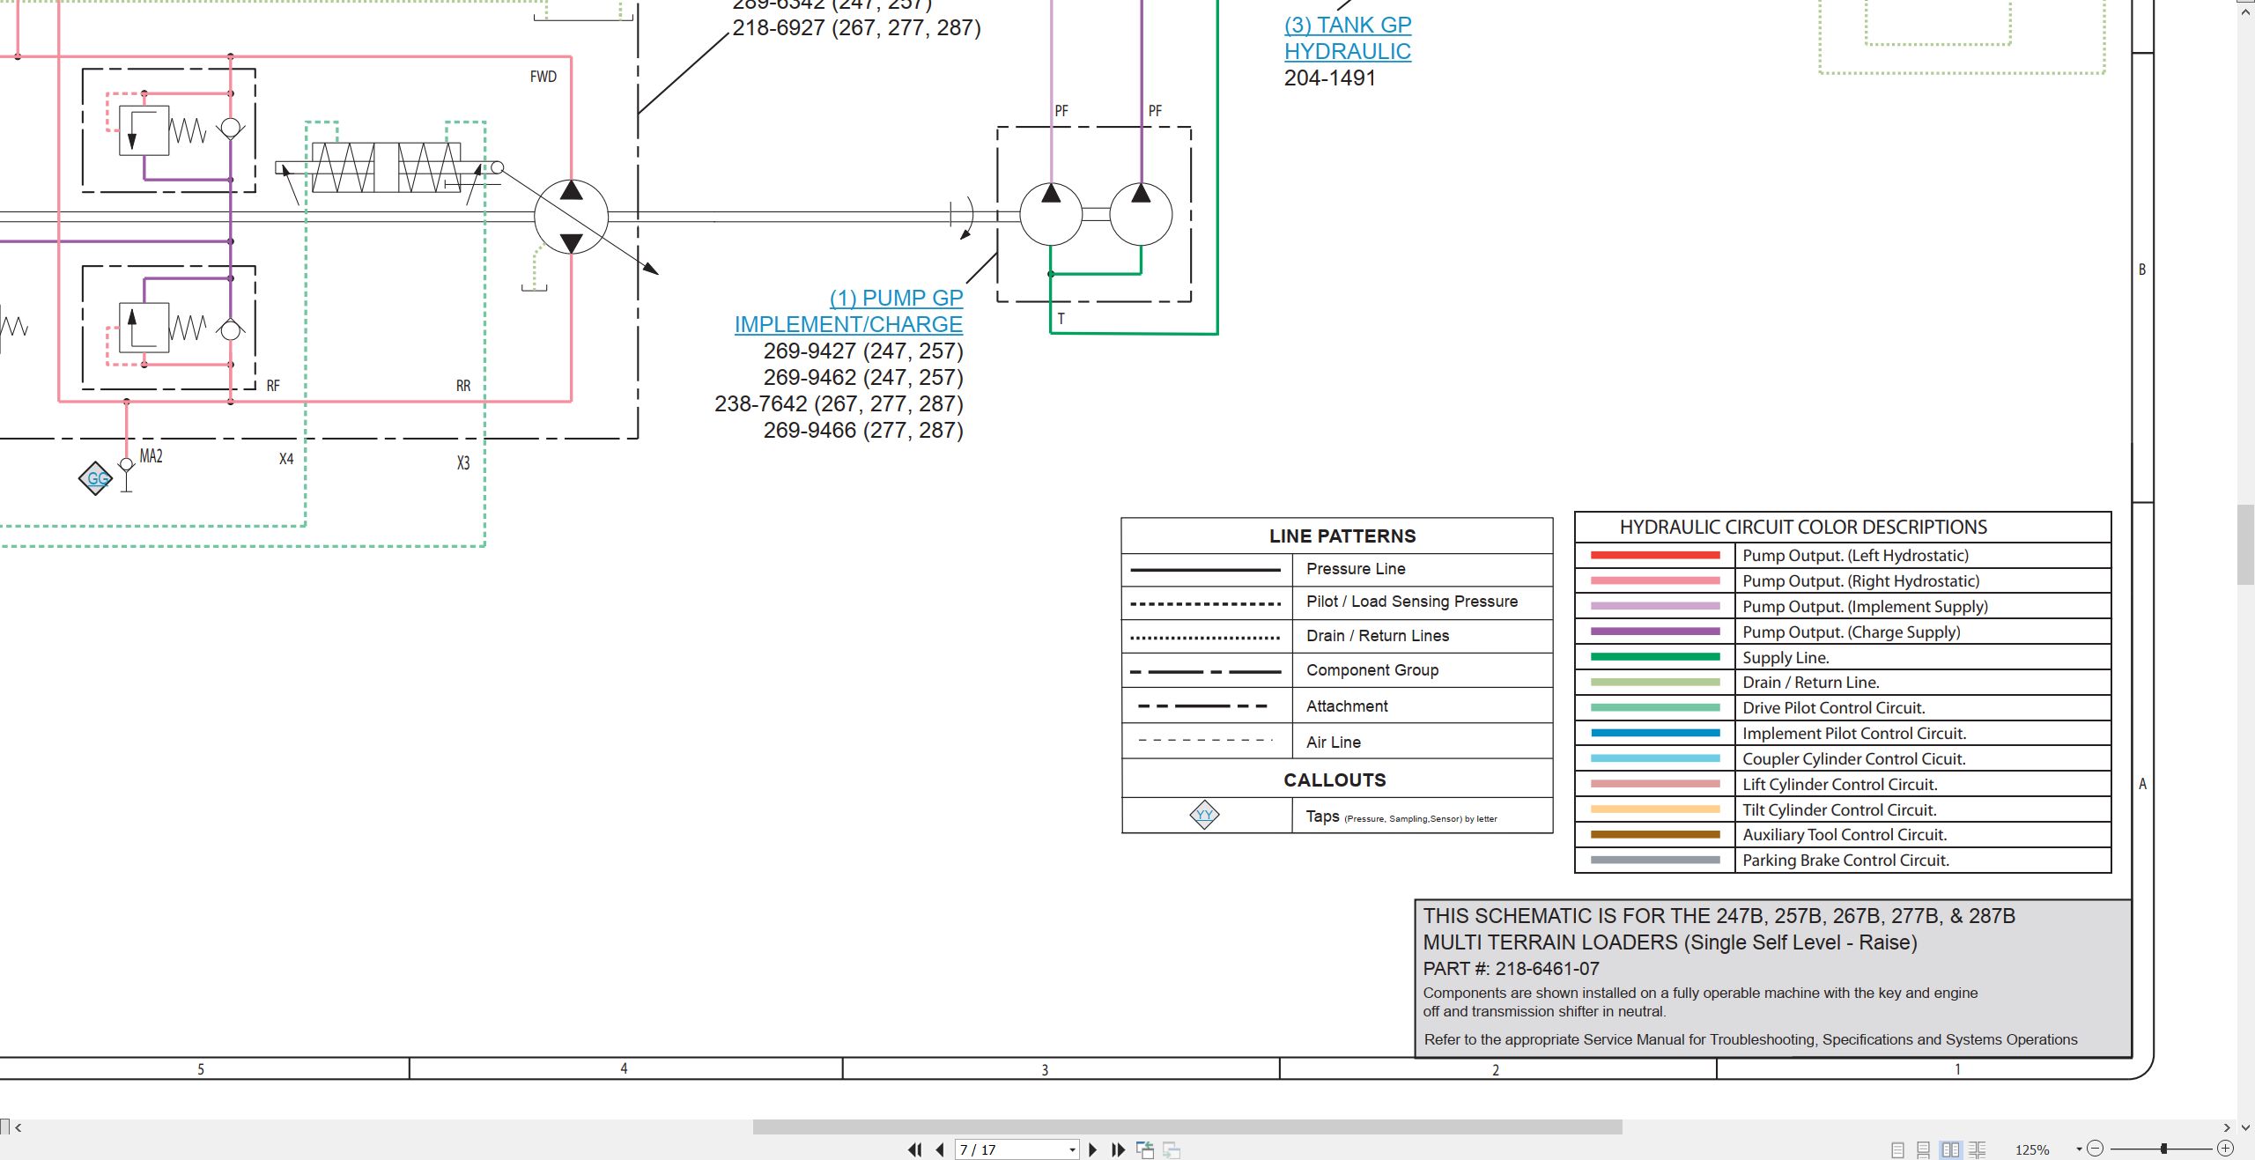This screenshot has height=1160, width=2255.
Task: Open the (1) PUMP GP link
Action: point(897,298)
